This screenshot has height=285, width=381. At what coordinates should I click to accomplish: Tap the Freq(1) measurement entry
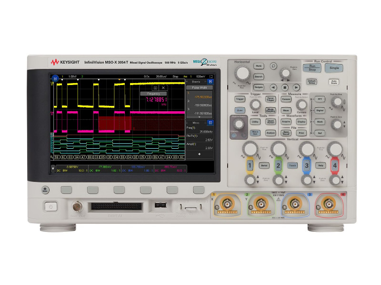199,130
